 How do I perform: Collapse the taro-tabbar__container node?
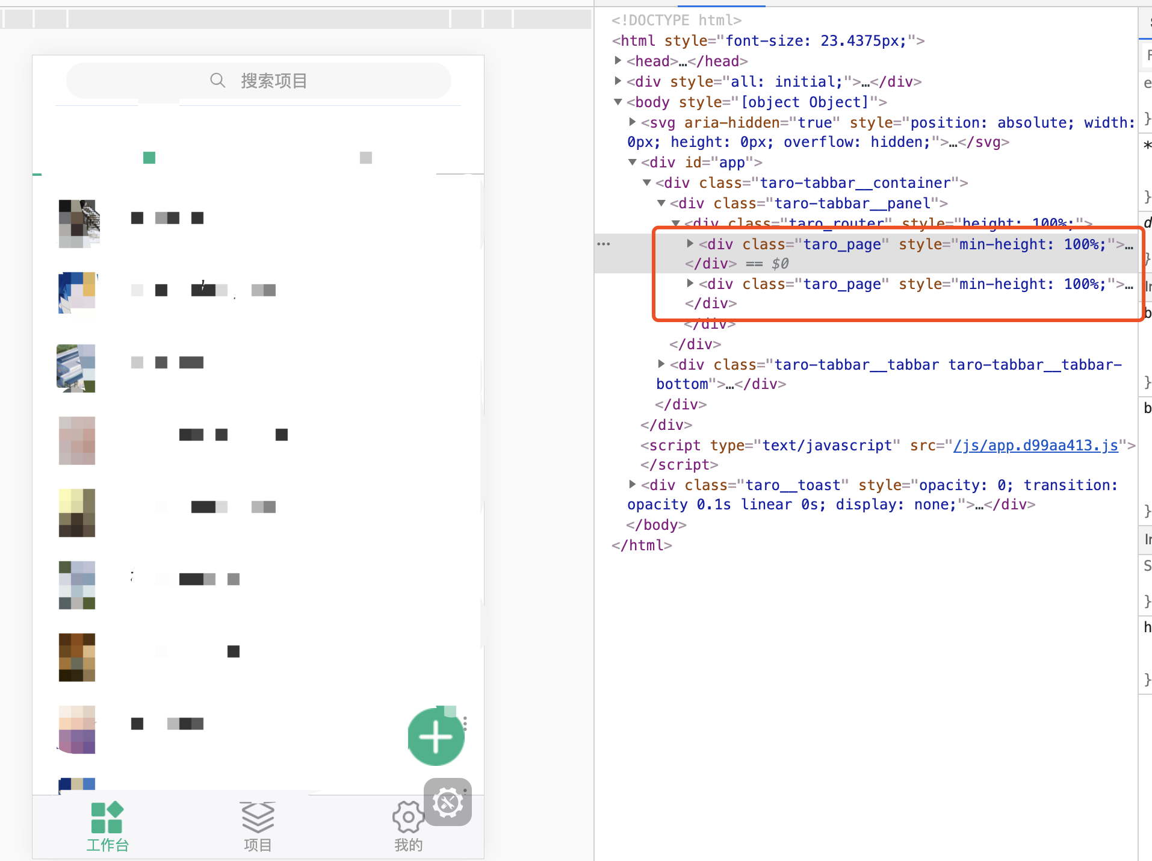pyautogui.click(x=646, y=182)
